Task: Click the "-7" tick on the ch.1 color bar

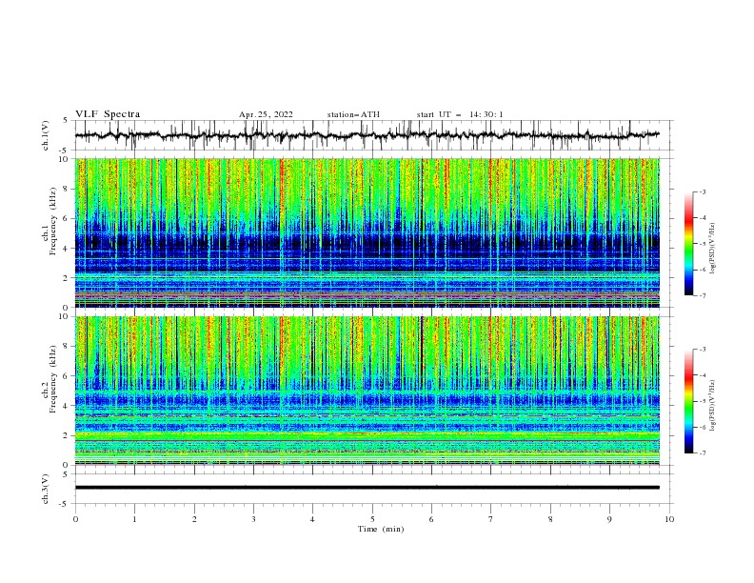Action: point(703,295)
